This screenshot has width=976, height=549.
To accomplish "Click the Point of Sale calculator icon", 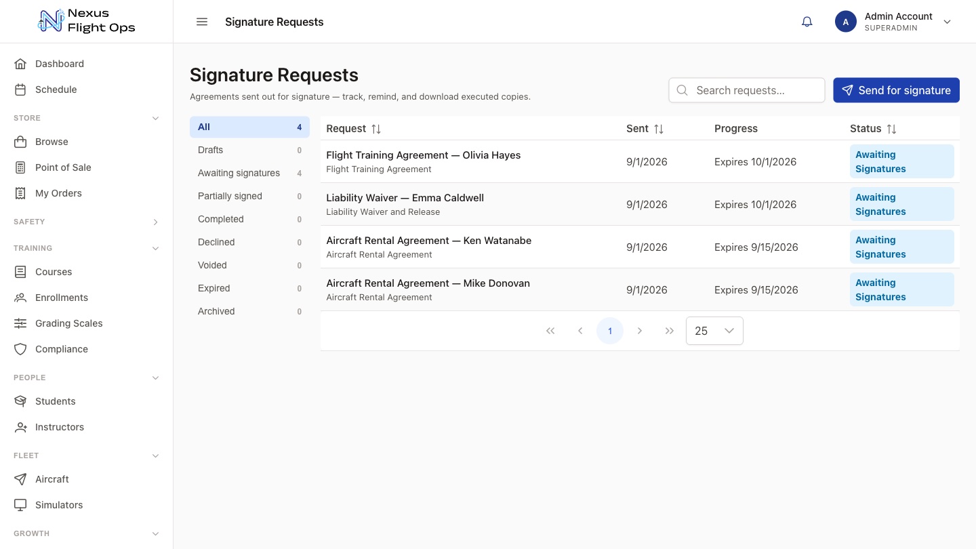I will (x=20, y=167).
